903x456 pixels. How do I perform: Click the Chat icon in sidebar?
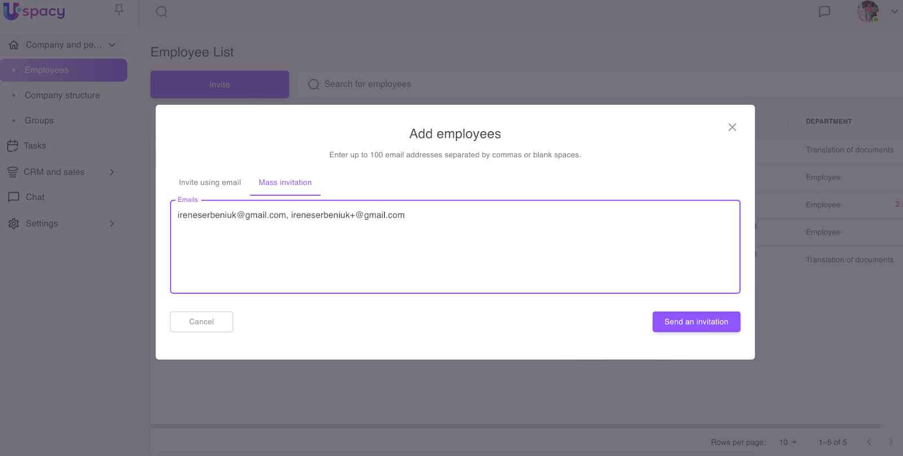[14, 197]
